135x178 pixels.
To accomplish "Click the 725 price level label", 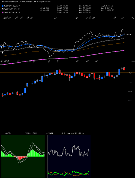I will [130, 83].
